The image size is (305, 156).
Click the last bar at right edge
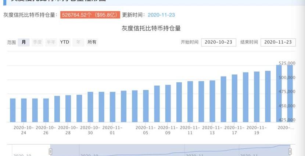pyautogui.click(x=290, y=94)
